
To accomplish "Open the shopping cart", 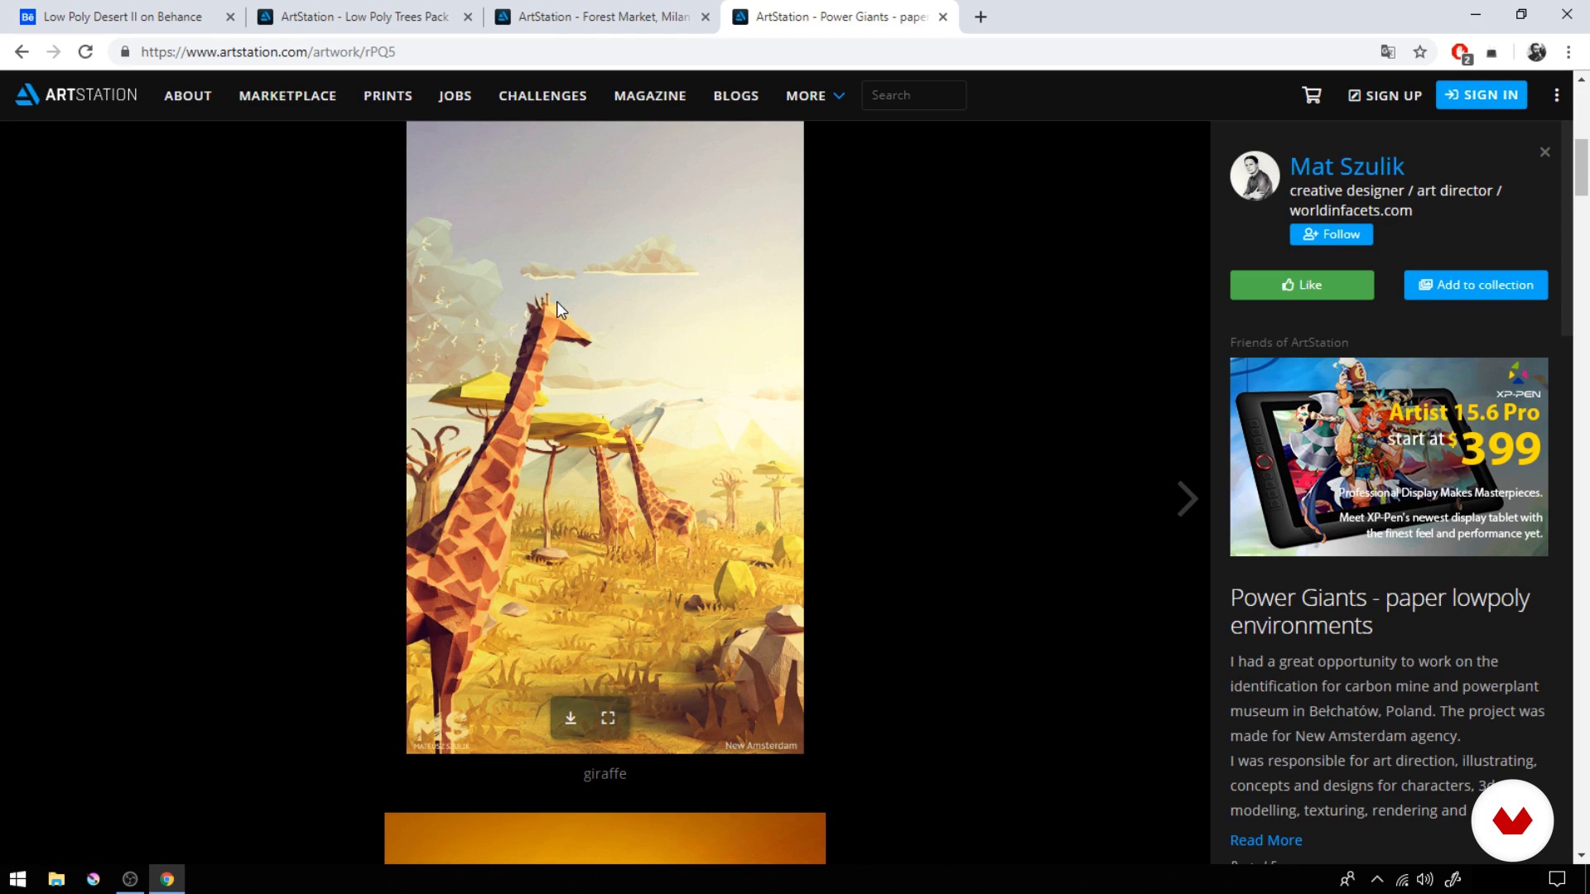I will point(1312,95).
